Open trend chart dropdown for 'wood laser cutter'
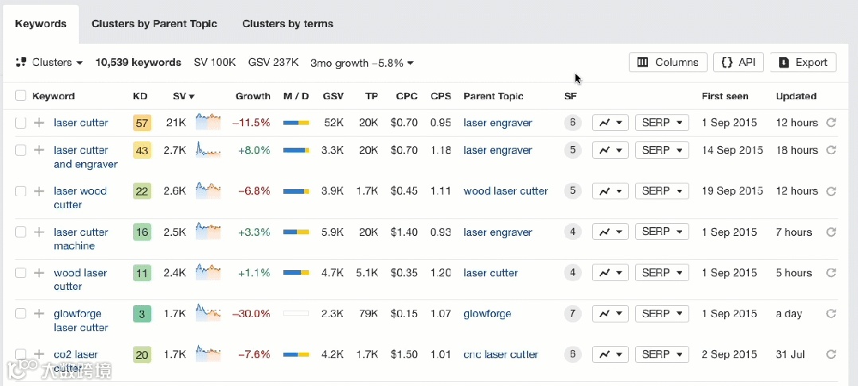The image size is (858, 386). (610, 273)
